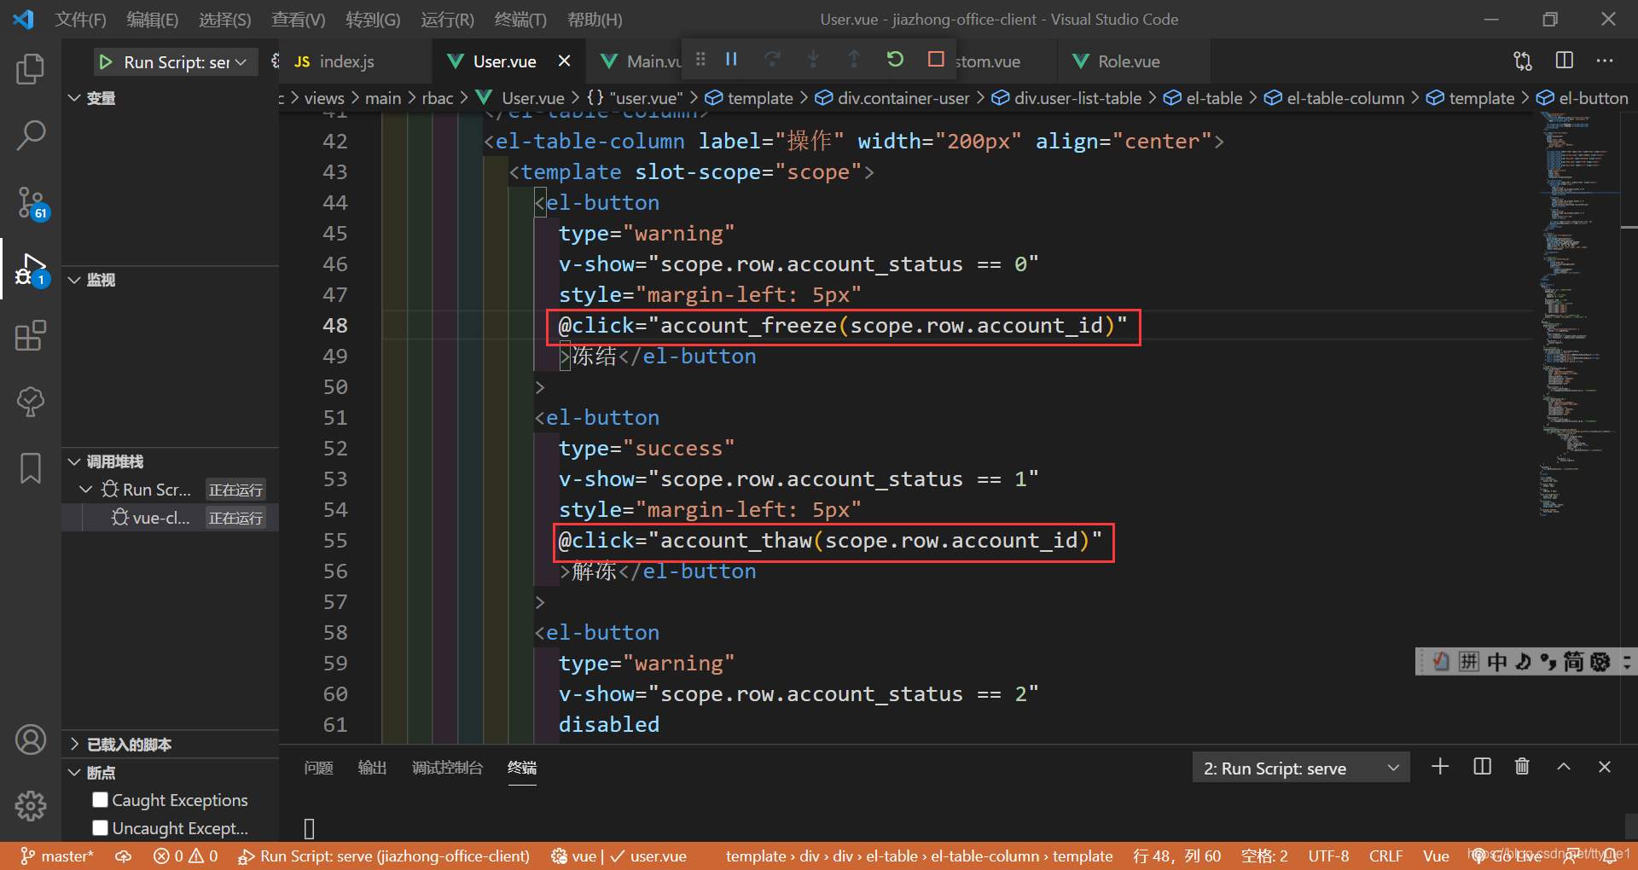Open editor More Actions ellipsis
Image resolution: width=1638 pixels, height=870 pixels.
[1605, 61]
